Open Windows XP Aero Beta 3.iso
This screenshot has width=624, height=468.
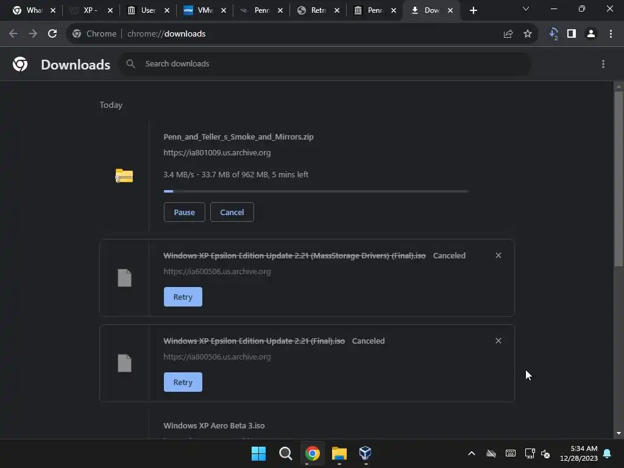point(214,426)
